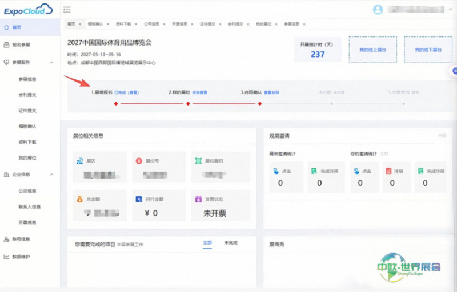Click the 展位号 booth number card
457x292 pixels.
pyautogui.click(x=159, y=167)
